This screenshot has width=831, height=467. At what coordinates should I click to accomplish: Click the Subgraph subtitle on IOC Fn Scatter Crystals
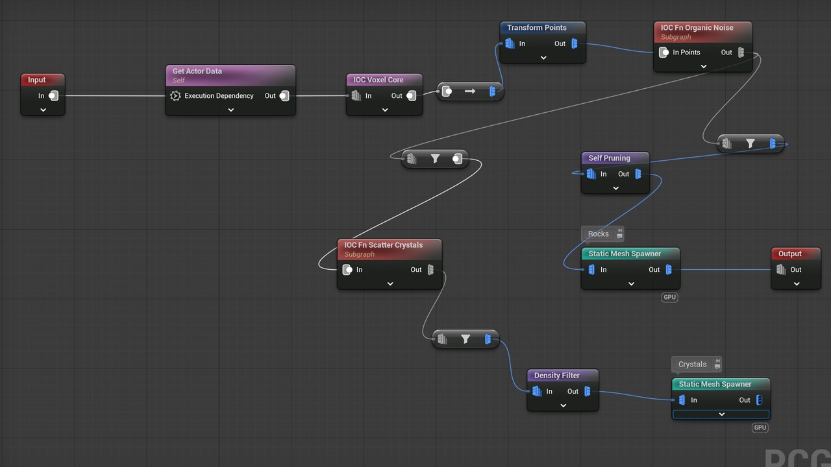coord(360,255)
